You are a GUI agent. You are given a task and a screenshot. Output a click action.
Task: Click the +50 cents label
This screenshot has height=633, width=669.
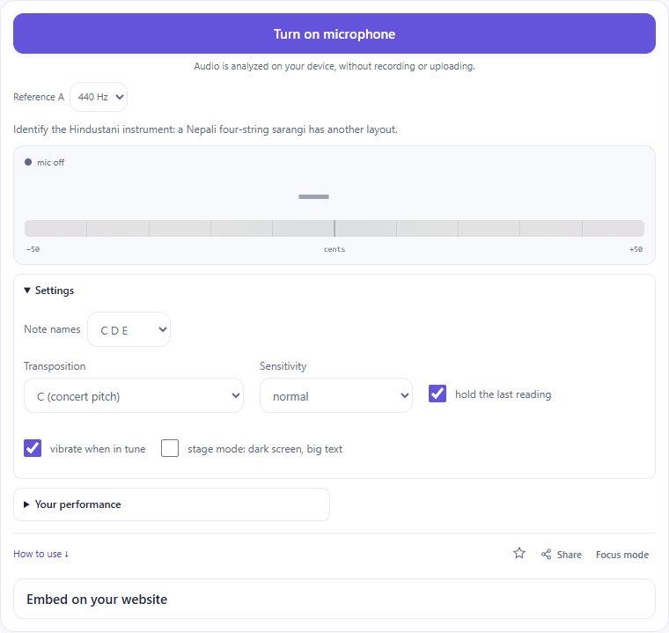(x=636, y=249)
